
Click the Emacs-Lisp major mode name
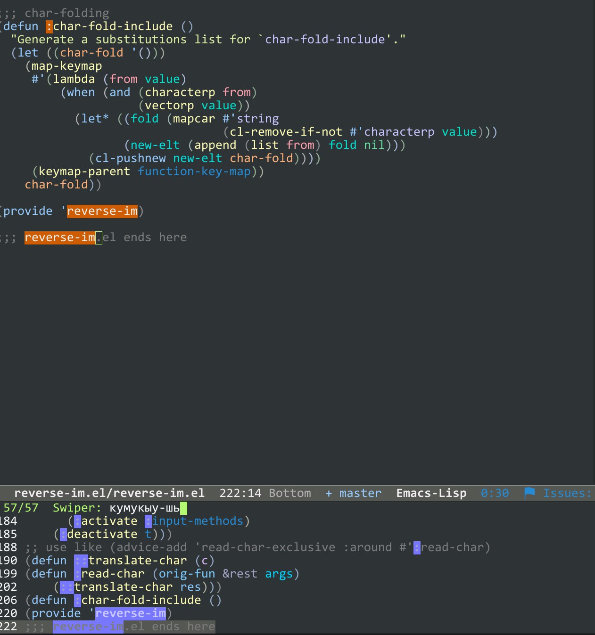pos(431,493)
